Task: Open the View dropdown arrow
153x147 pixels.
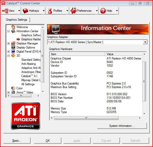Action: click(x=19, y=11)
